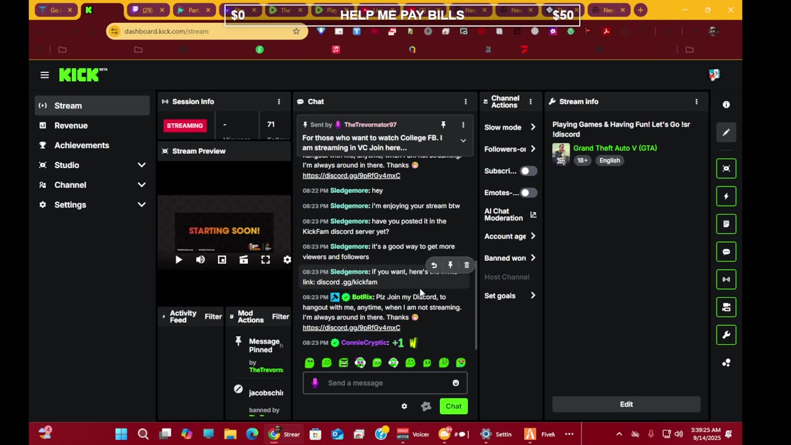Viewport: 791px width, 445px height.
Task: Delete Sledgemore's invite link message
Action: click(467, 265)
